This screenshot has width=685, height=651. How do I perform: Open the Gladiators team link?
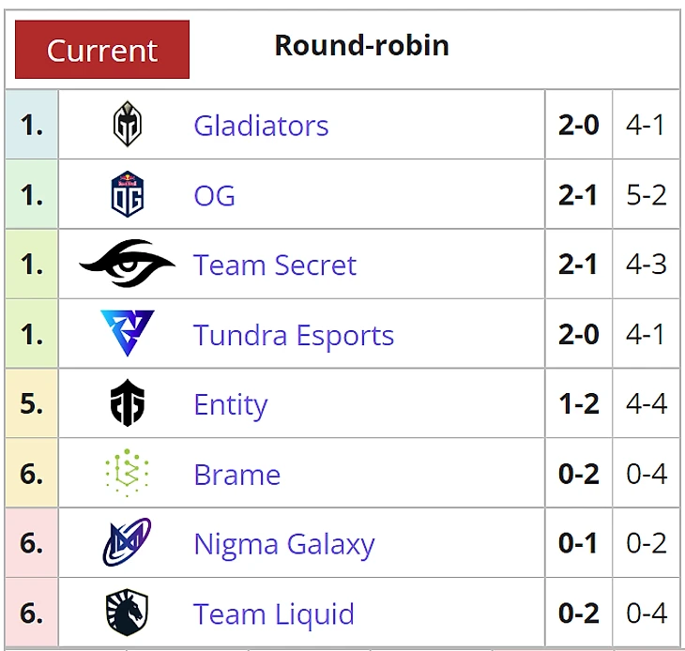tap(261, 126)
